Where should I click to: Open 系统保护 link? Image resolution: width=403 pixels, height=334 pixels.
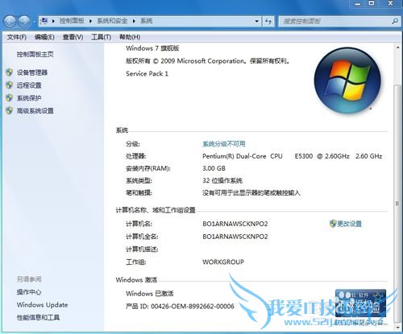pos(29,98)
